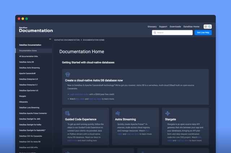This screenshot has width=231, height=153.
Task: Open read our docs link in Stargate card
Action: tap(183, 141)
